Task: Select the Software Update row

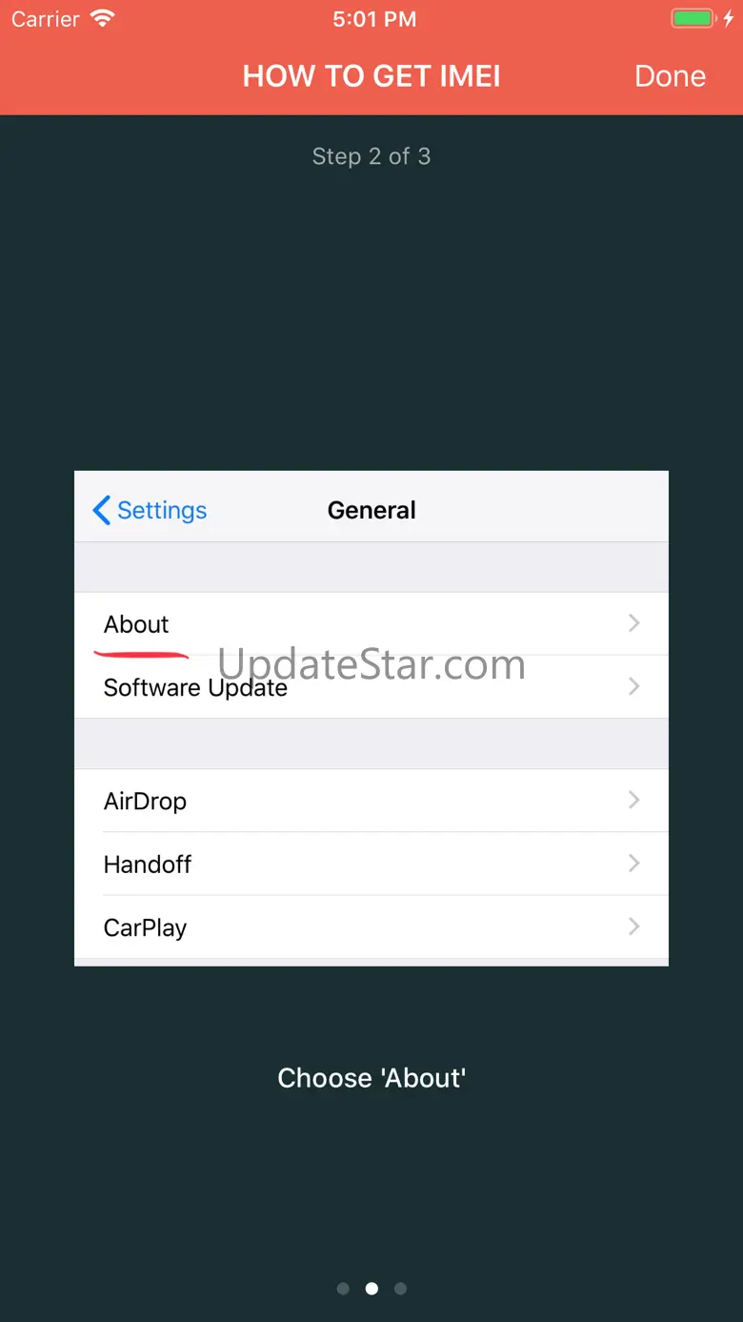Action: pos(371,686)
